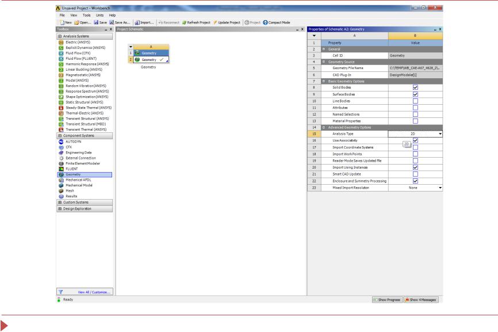The image size is (498, 332).
Task: Select Geometry in Component Systems
Action: pyautogui.click(x=85, y=174)
